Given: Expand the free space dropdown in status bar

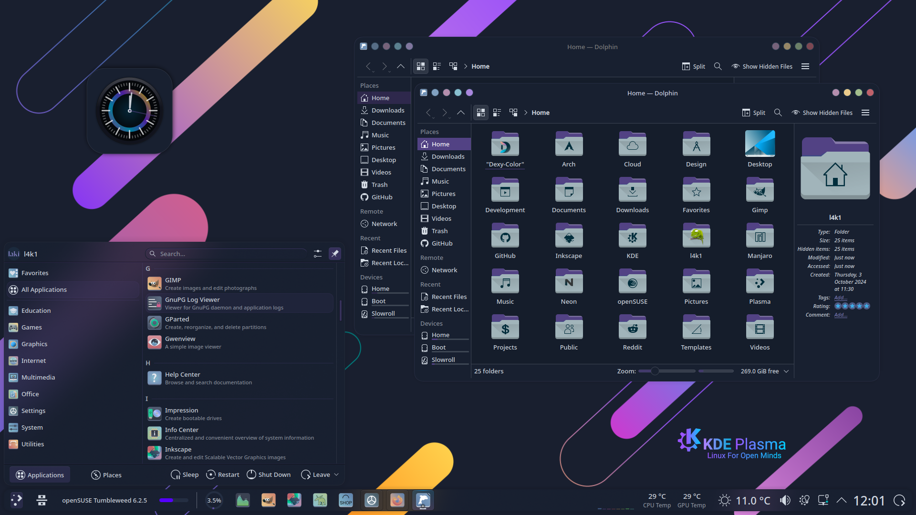Looking at the screenshot, I should pos(786,371).
